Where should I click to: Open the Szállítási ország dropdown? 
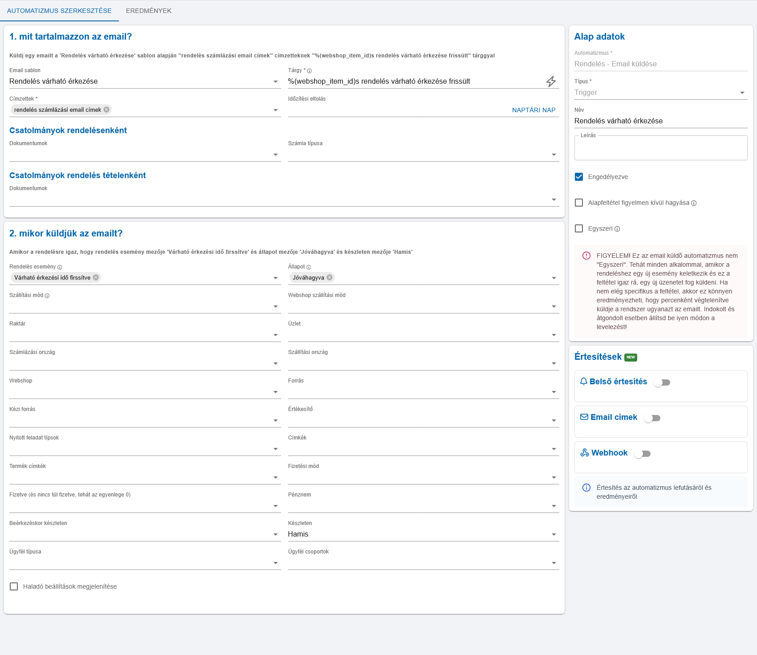(423, 363)
